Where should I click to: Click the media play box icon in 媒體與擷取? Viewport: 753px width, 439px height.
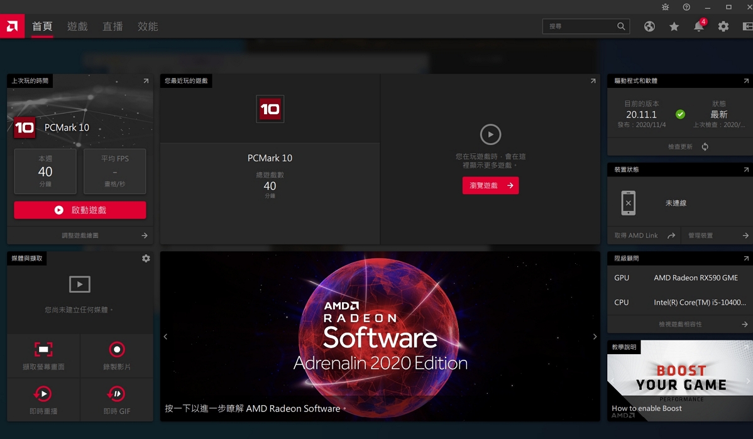(x=80, y=284)
